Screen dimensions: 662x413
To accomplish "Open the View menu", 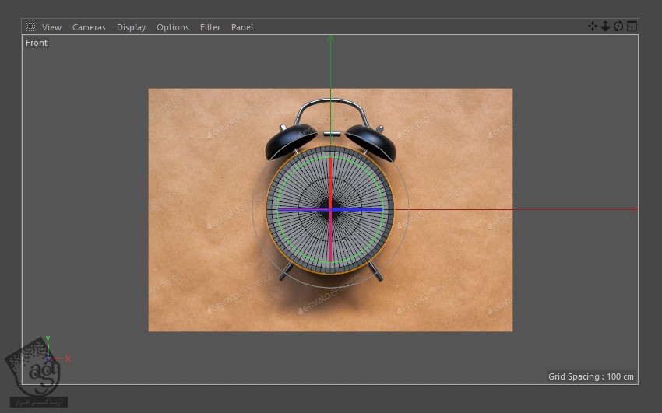I will point(51,27).
